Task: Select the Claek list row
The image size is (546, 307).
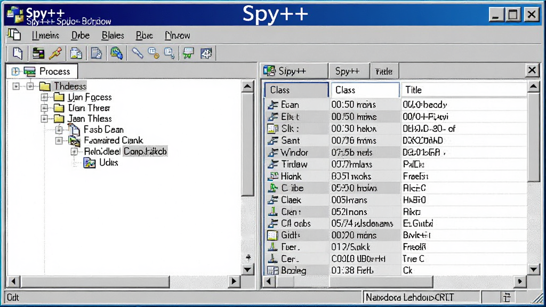Action: coord(396,200)
